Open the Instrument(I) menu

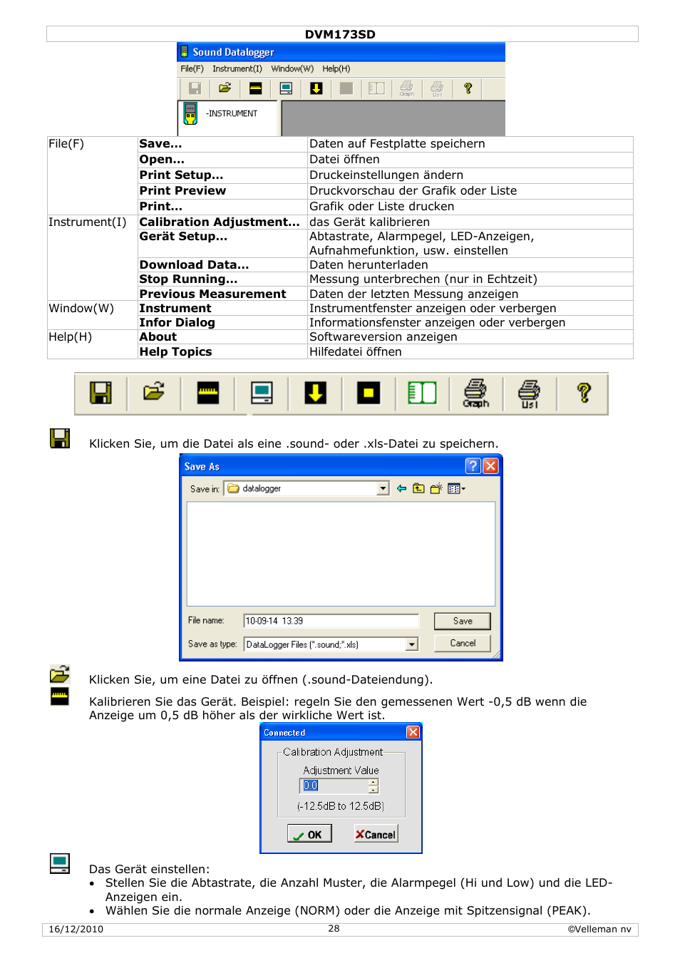[x=237, y=68]
